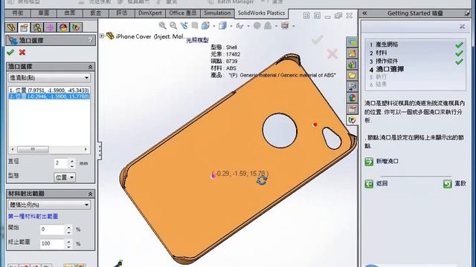Select gate location 1 (7.9751, -1.5900, -45.3433)
Screen dimensions: 476x267
[x=49, y=90]
